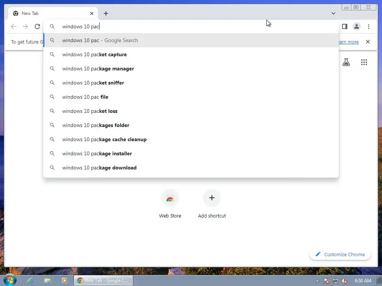Choose 'windows 10 package cache cleanup' suggestion
The height and width of the screenshot is (286, 382).
click(191, 139)
